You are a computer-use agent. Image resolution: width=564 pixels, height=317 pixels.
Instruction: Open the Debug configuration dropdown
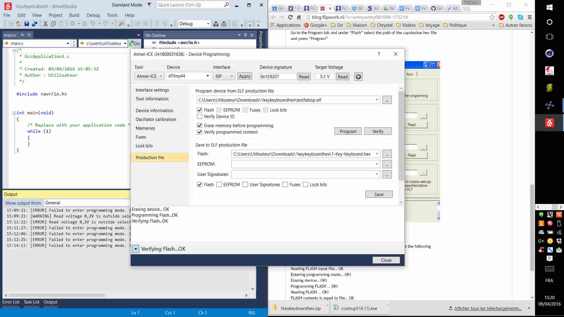point(208,24)
